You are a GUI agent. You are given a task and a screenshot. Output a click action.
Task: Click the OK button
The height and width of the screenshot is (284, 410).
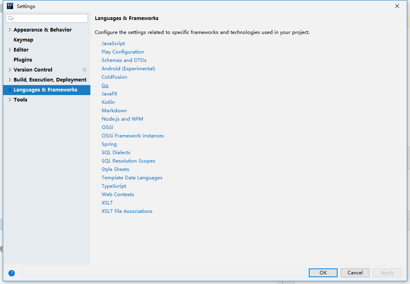pyautogui.click(x=323, y=273)
